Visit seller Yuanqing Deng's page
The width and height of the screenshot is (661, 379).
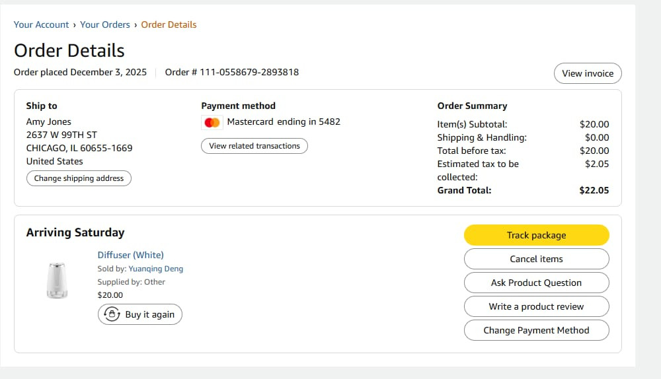pos(155,269)
